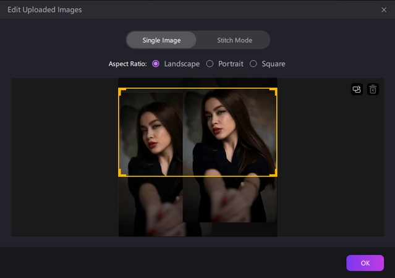This screenshot has width=395, height=278.
Task: Choose the Portrait aspect ratio option
Action: (210, 64)
